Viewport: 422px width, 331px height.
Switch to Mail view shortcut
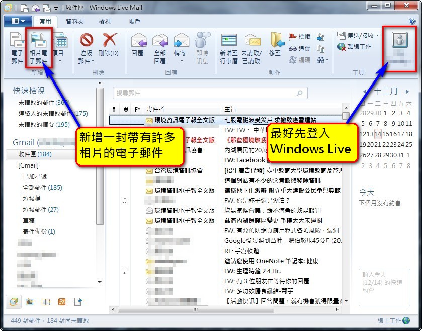pos(14,302)
